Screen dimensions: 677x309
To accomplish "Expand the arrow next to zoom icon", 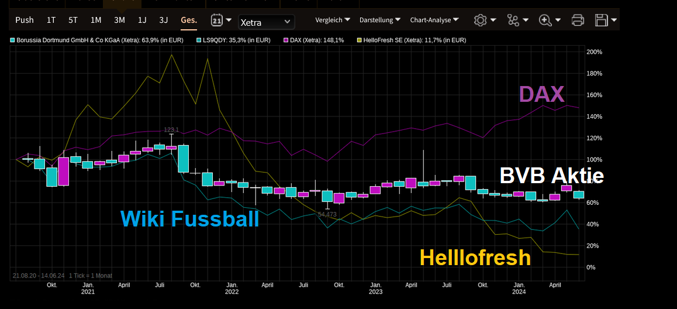I will tap(558, 20).
